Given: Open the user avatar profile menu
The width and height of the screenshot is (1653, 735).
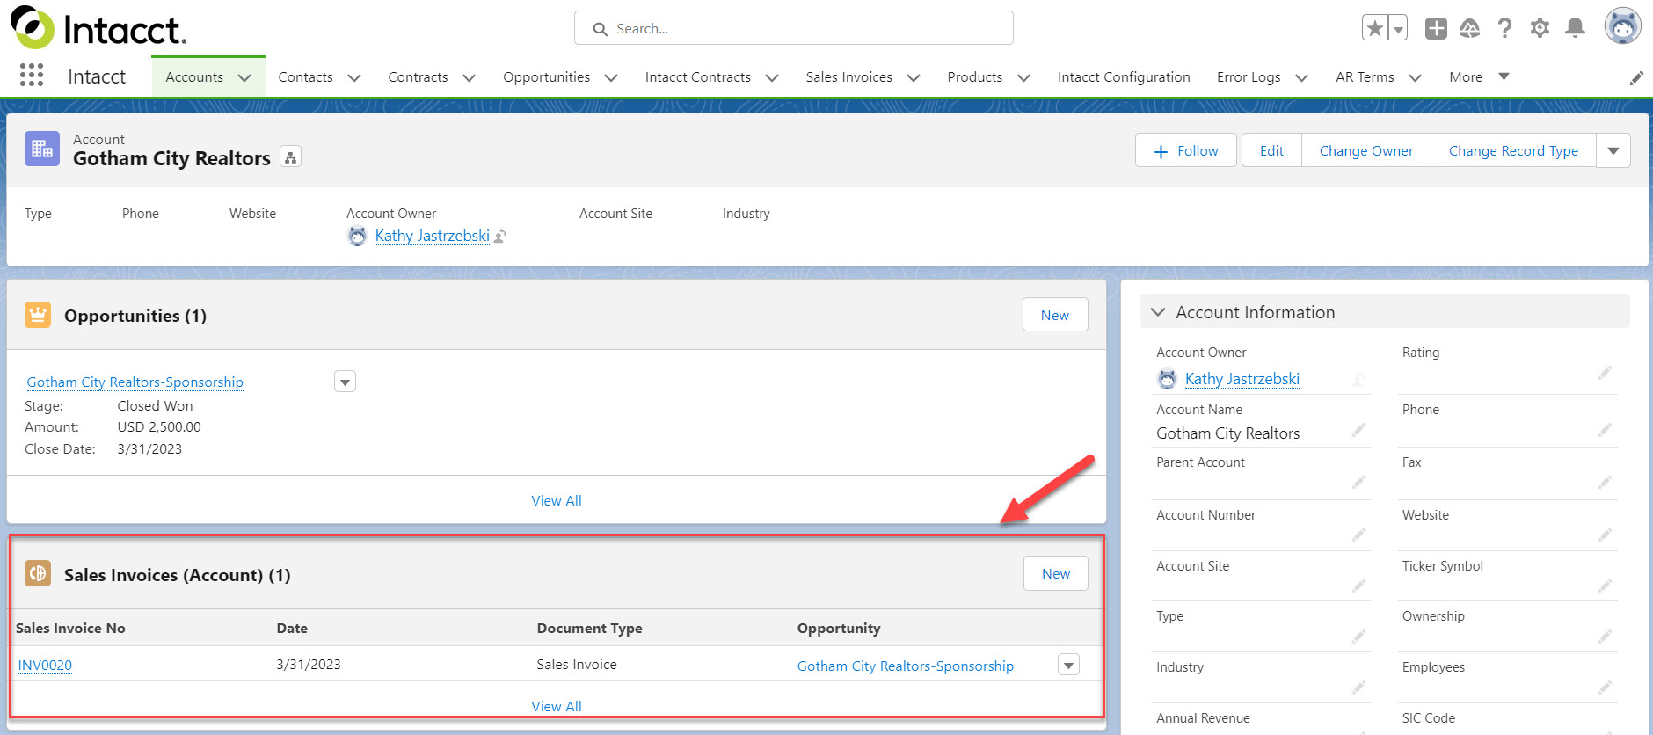Looking at the screenshot, I should (1622, 26).
